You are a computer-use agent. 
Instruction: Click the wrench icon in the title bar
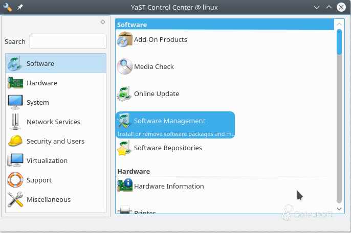(7, 7)
